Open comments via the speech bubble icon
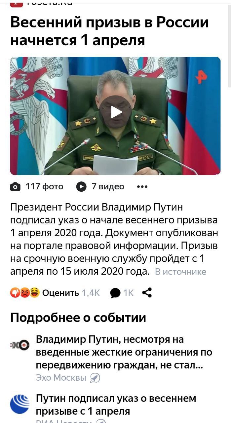This screenshot has height=423, width=231. click(115, 293)
